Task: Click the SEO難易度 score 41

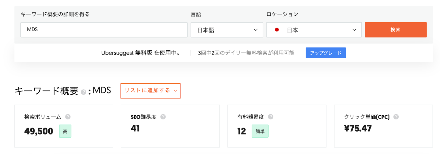Action: pyautogui.click(x=135, y=128)
